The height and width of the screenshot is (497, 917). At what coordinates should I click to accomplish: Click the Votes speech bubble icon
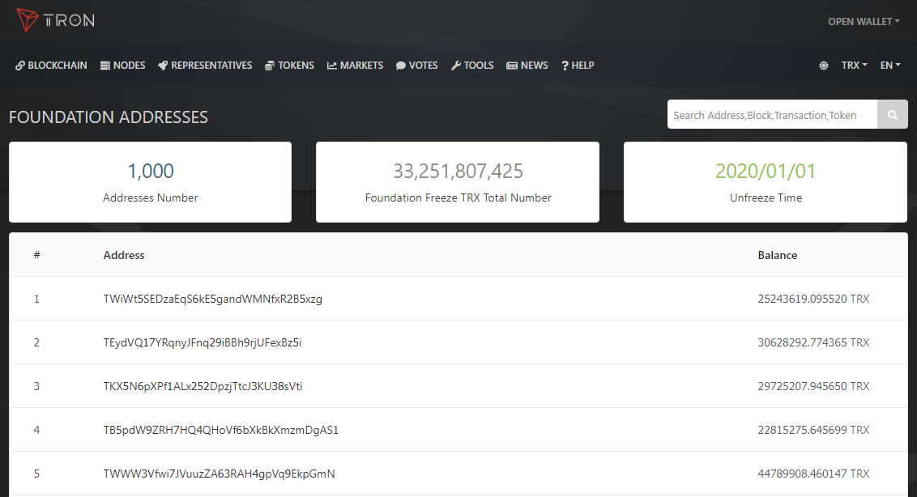[401, 66]
